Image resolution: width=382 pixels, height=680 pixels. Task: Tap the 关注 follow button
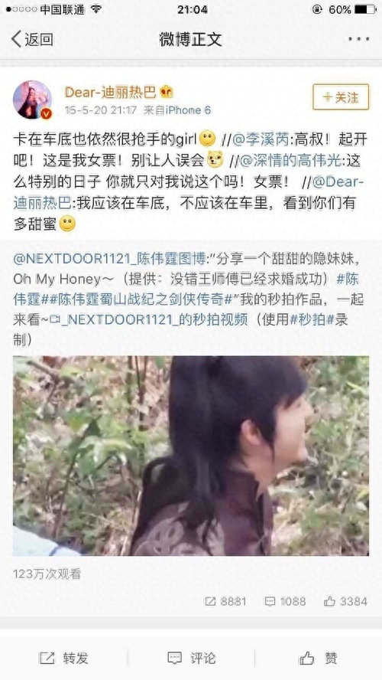click(341, 97)
